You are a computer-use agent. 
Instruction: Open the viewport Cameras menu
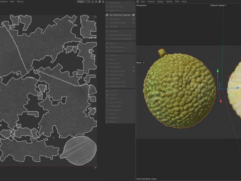[x=151, y=2]
